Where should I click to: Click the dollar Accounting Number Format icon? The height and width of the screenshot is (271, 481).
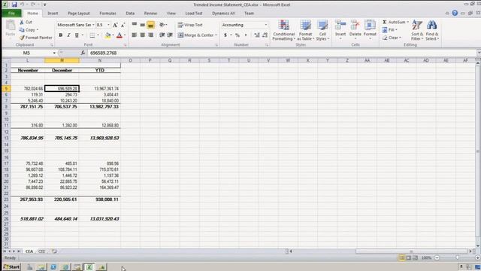[x=225, y=35]
